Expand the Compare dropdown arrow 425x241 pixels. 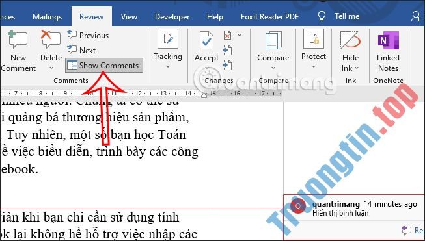pyautogui.click(x=273, y=68)
